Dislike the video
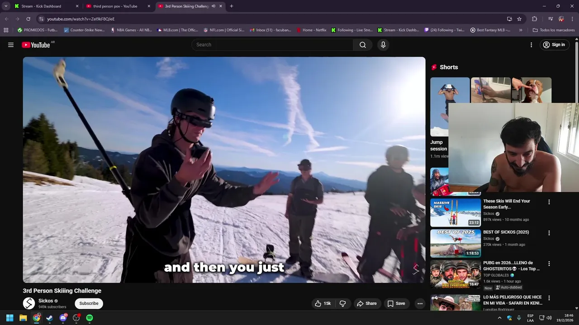 click(342, 303)
